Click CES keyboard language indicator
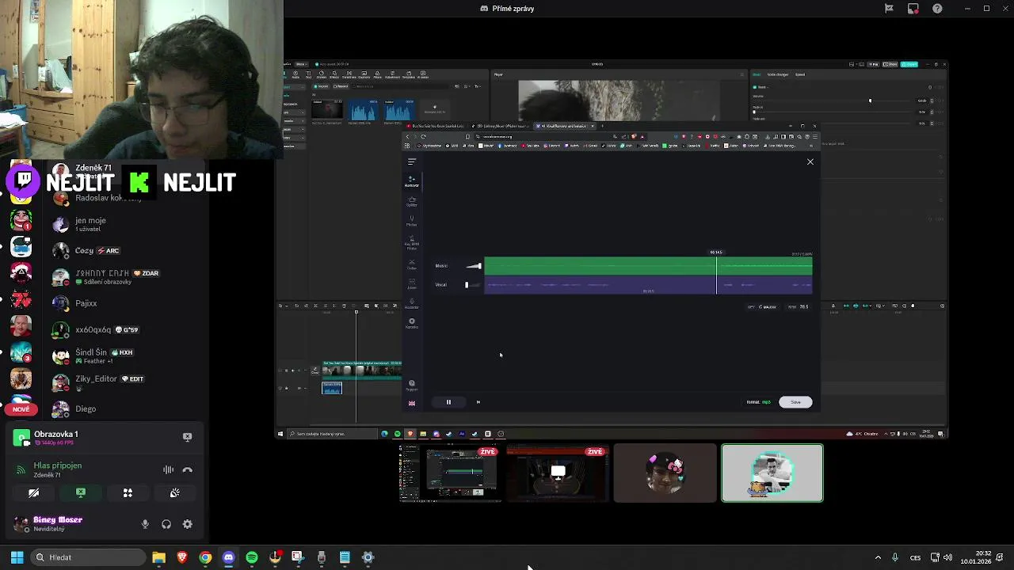The width and height of the screenshot is (1014, 570). pos(916,557)
